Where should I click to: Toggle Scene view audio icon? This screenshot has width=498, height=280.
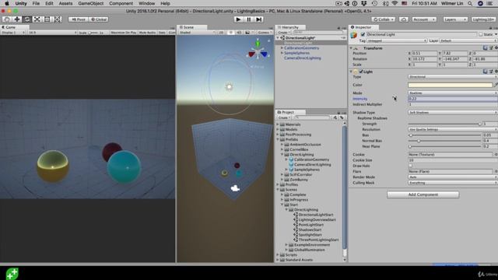(x=239, y=33)
